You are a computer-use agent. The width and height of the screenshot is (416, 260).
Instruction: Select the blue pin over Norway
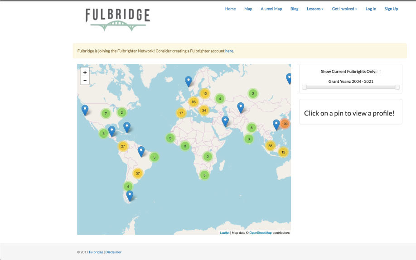point(189,81)
